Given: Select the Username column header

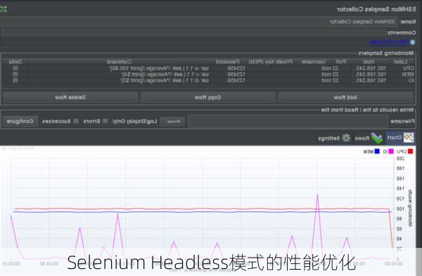Looking at the screenshot, I should (x=313, y=62).
